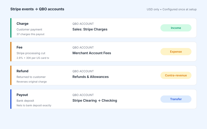Screen dimensions: 207x129
Task: Open Stripe Clearing → Checking account
Action: [95, 100]
